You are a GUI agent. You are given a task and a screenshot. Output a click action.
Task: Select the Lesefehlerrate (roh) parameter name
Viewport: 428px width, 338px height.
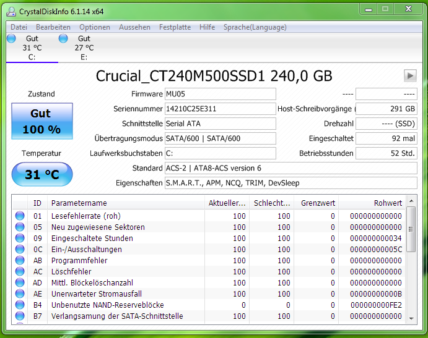[x=86, y=216]
